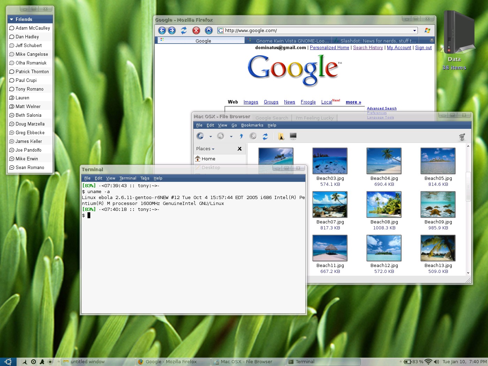488x366 pixels.
Task: Open the Search History link
Action: click(368, 48)
